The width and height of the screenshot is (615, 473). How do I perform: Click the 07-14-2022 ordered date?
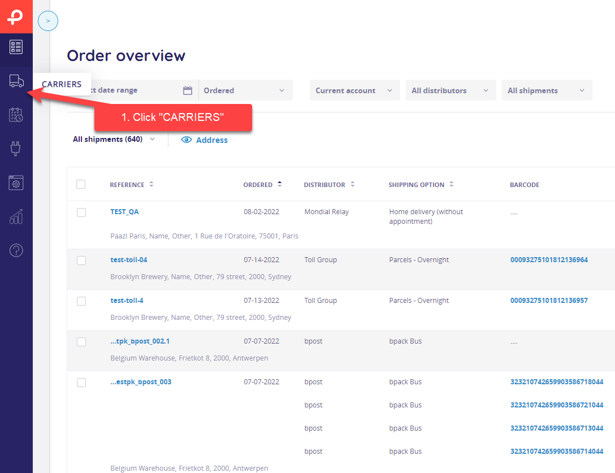pyautogui.click(x=261, y=259)
